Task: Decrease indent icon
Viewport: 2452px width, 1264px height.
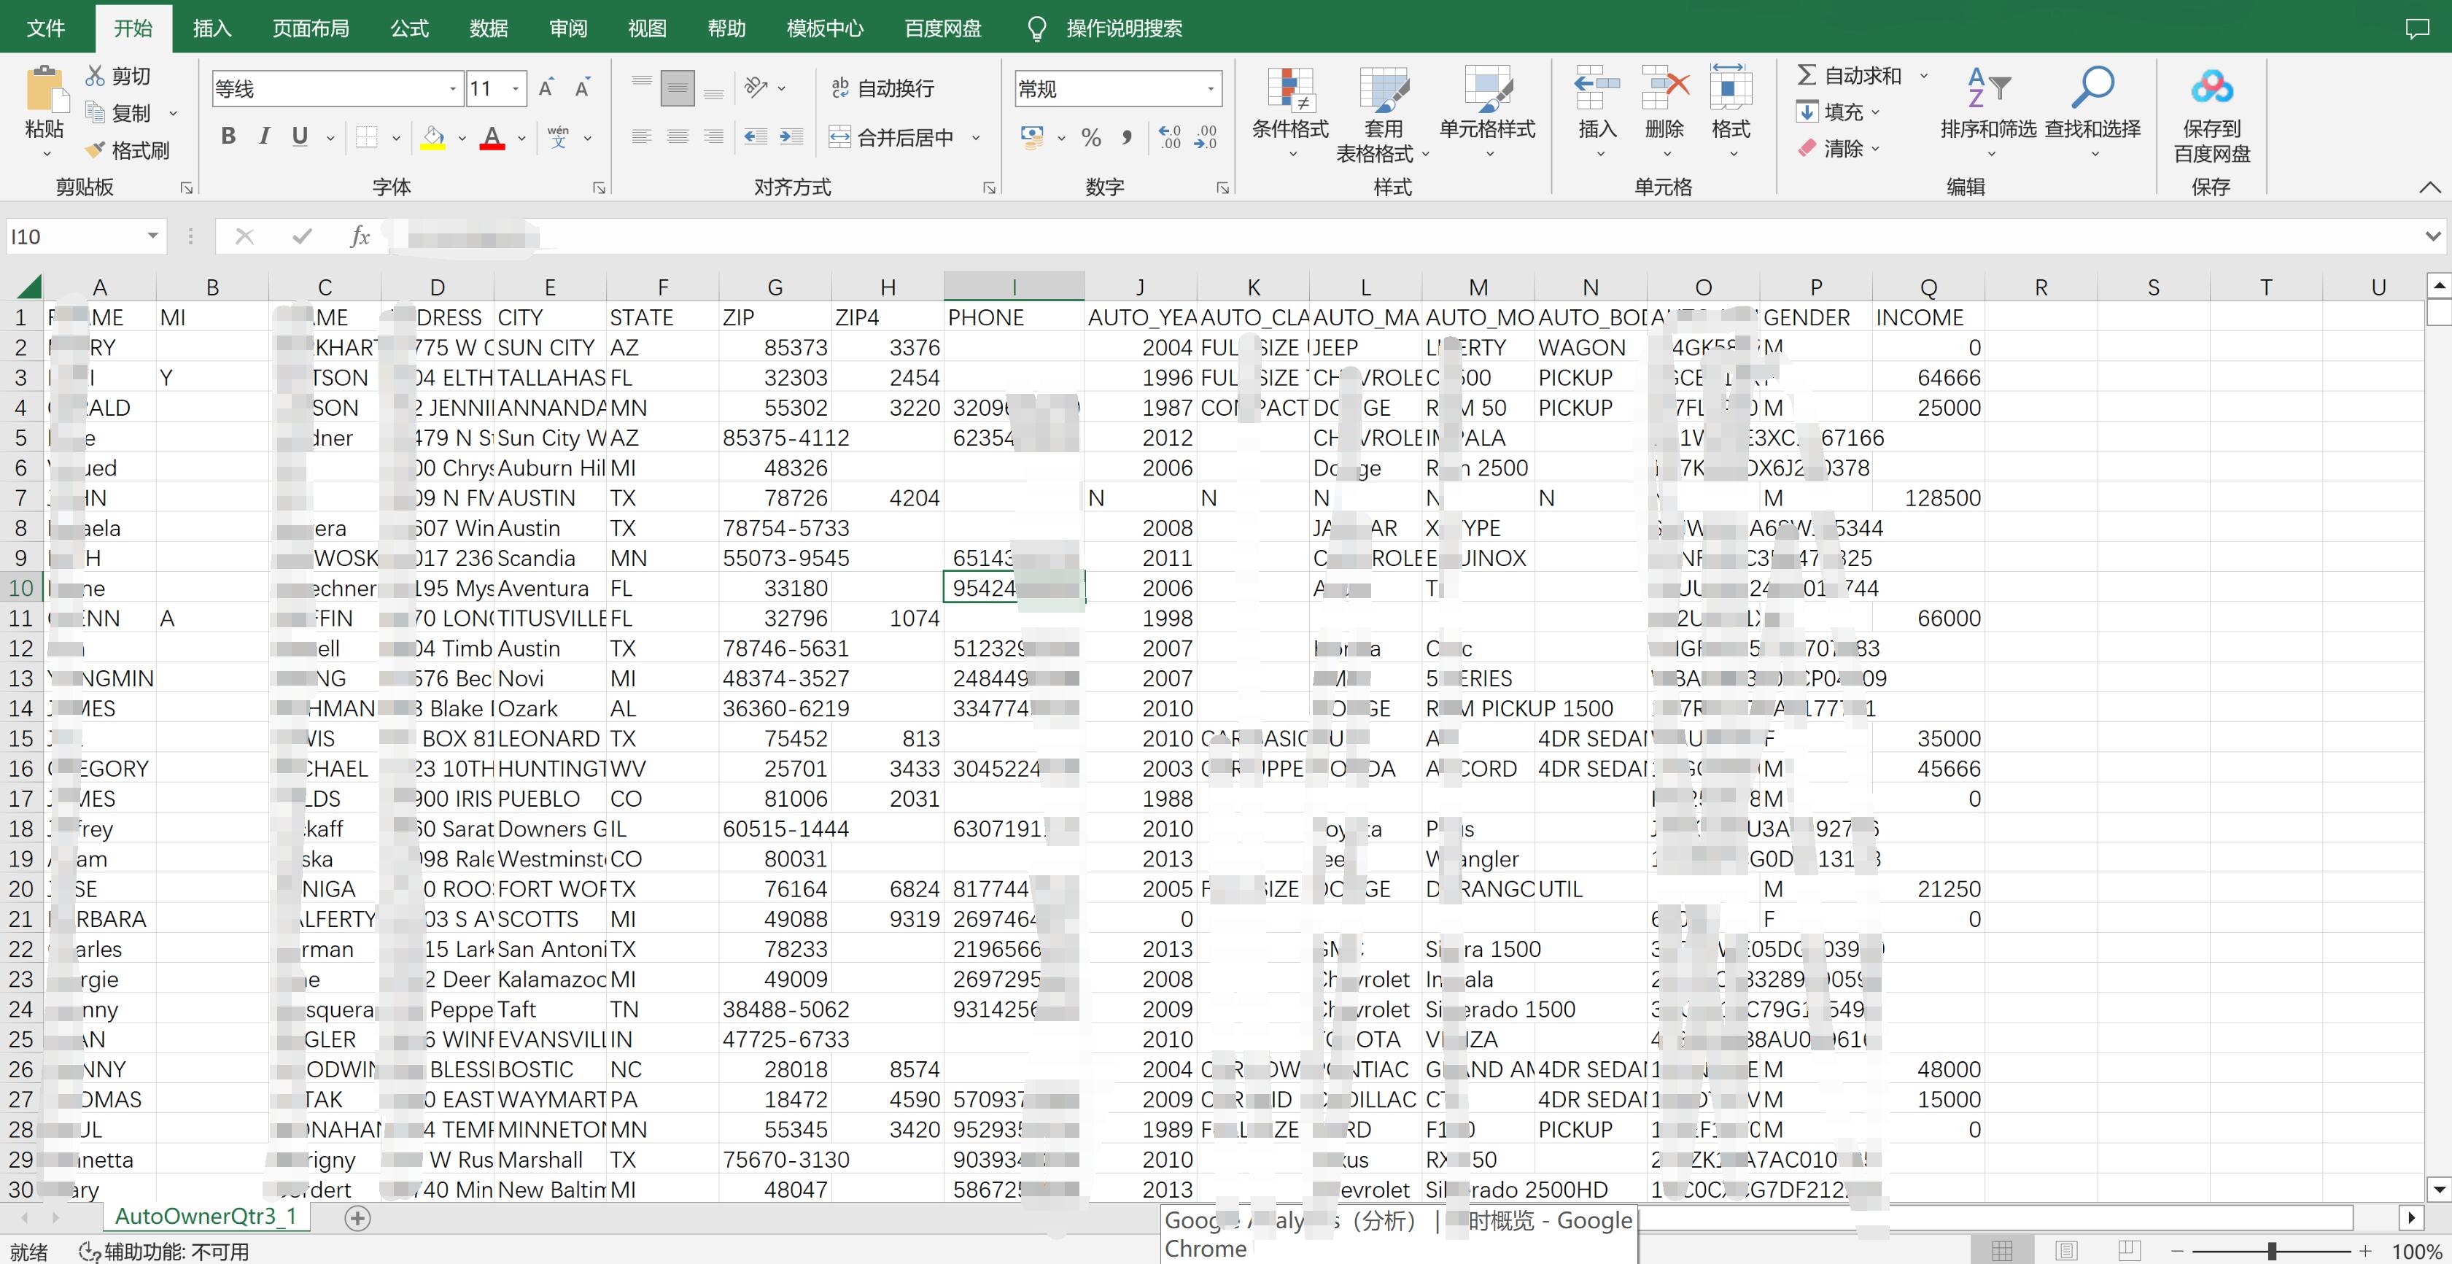Action: click(x=756, y=137)
